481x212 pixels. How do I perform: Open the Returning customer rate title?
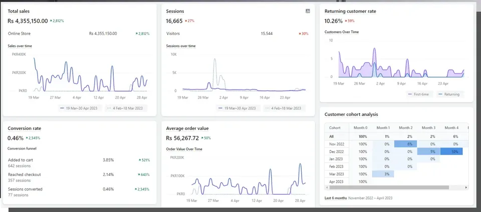[350, 11]
